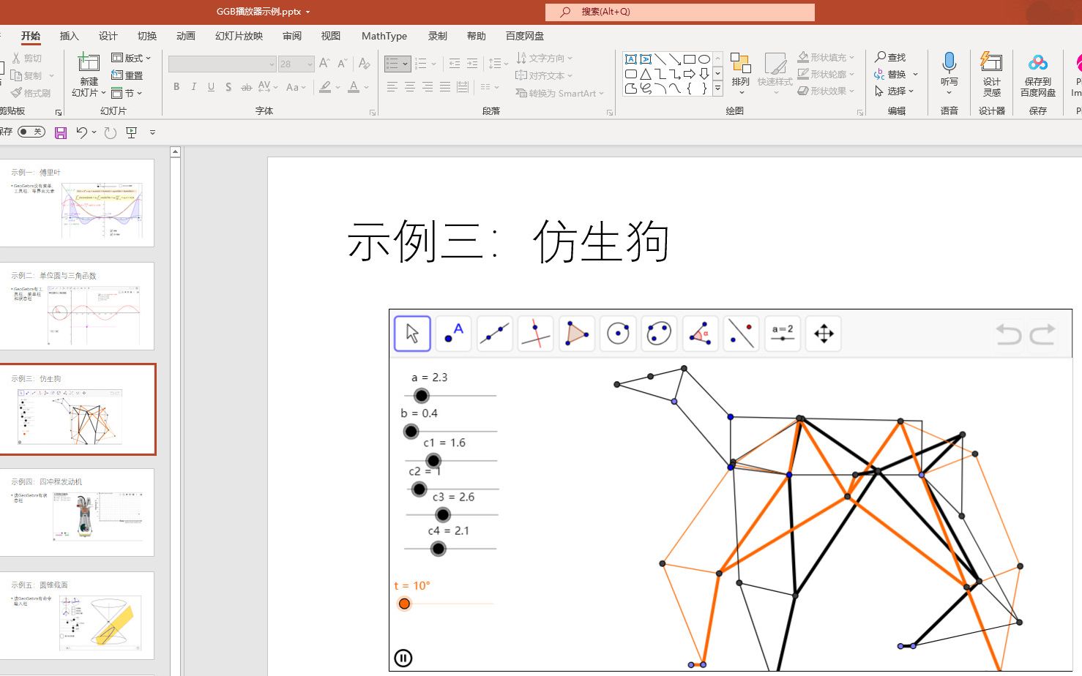Select the Circle with Center tool
The height and width of the screenshot is (676, 1082).
[x=618, y=334]
